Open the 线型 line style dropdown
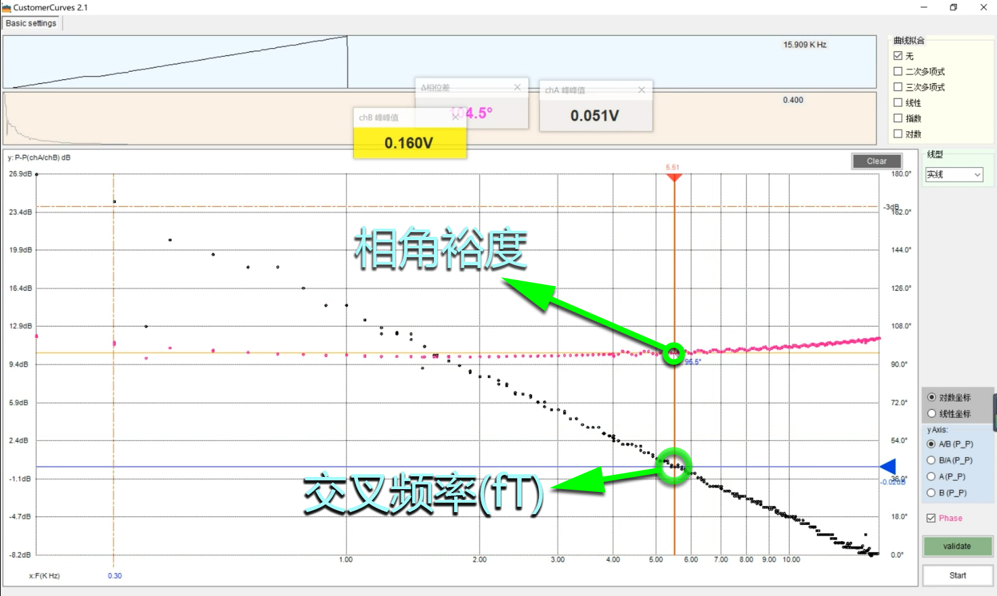Viewport: 997px width, 596px height. 954,175
